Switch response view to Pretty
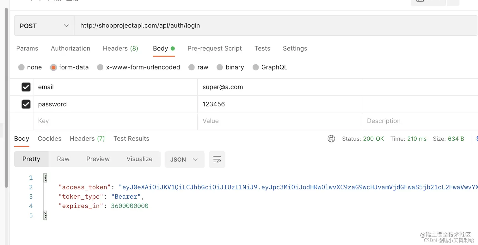The width and height of the screenshot is (478, 245). 31,159
